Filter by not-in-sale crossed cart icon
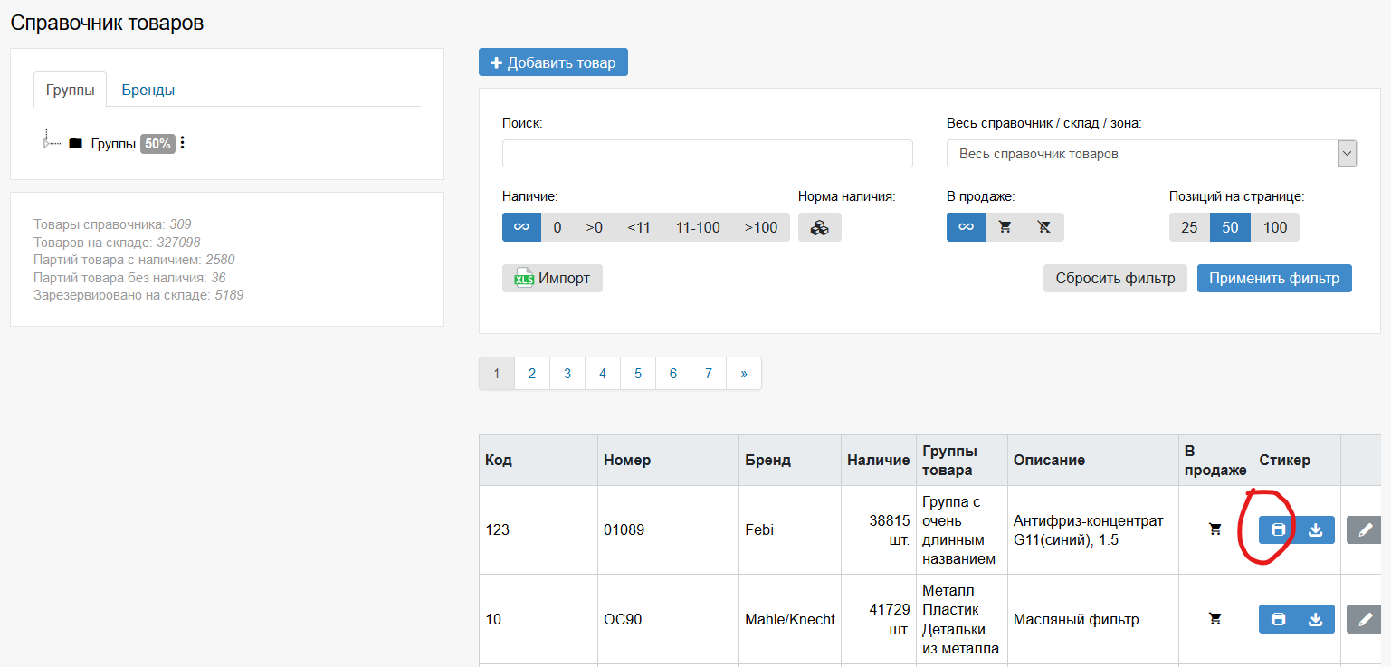The image size is (1391, 667). pos(1043,228)
